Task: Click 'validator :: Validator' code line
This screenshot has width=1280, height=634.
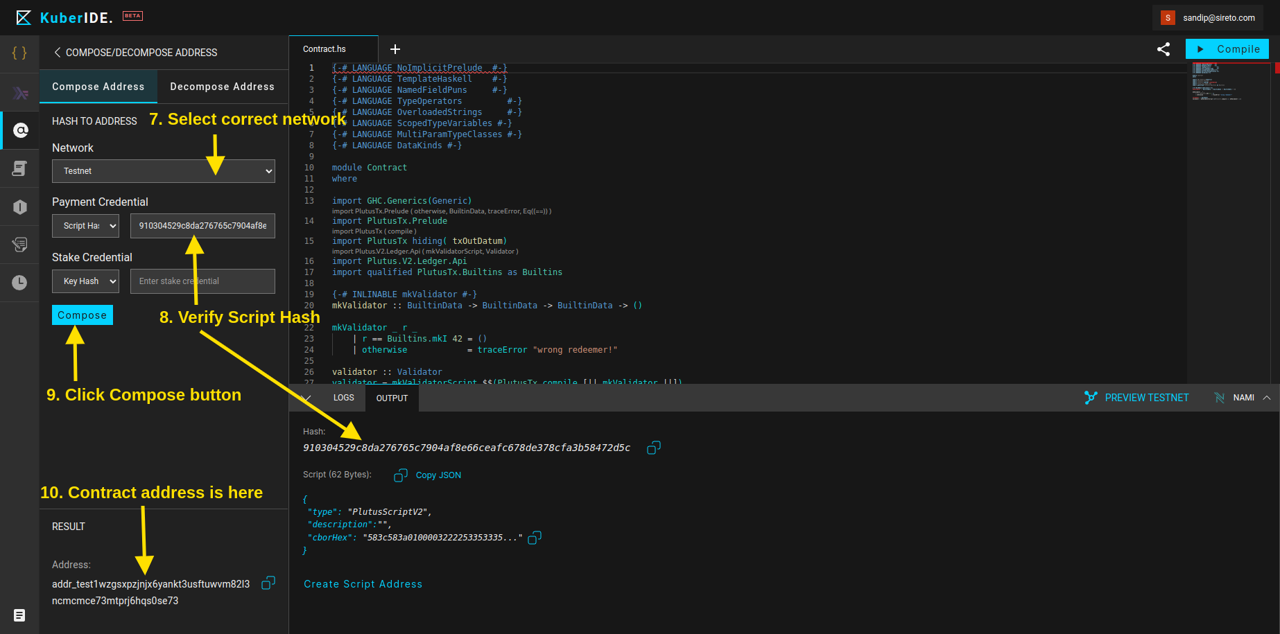Action: 387,372
